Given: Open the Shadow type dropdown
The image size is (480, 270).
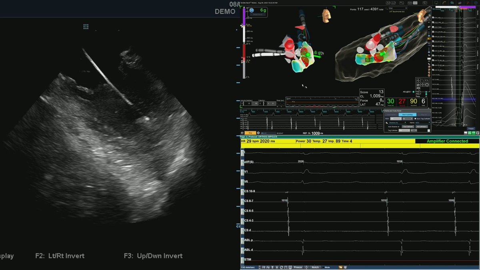Looking at the screenshot, I should (398, 123).
